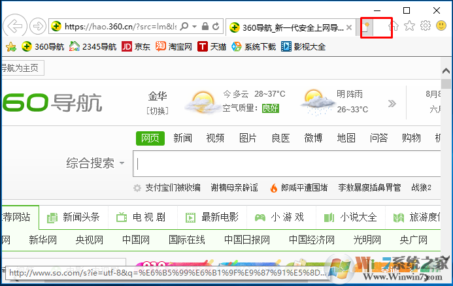Screen dimensions: 453x286
Task: Go back with the browser Back arrow
Action: [15, 26]
